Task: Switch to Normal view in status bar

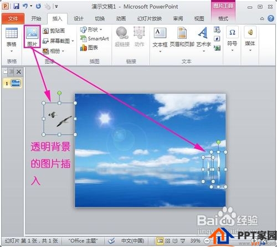Action: (160, 241)
